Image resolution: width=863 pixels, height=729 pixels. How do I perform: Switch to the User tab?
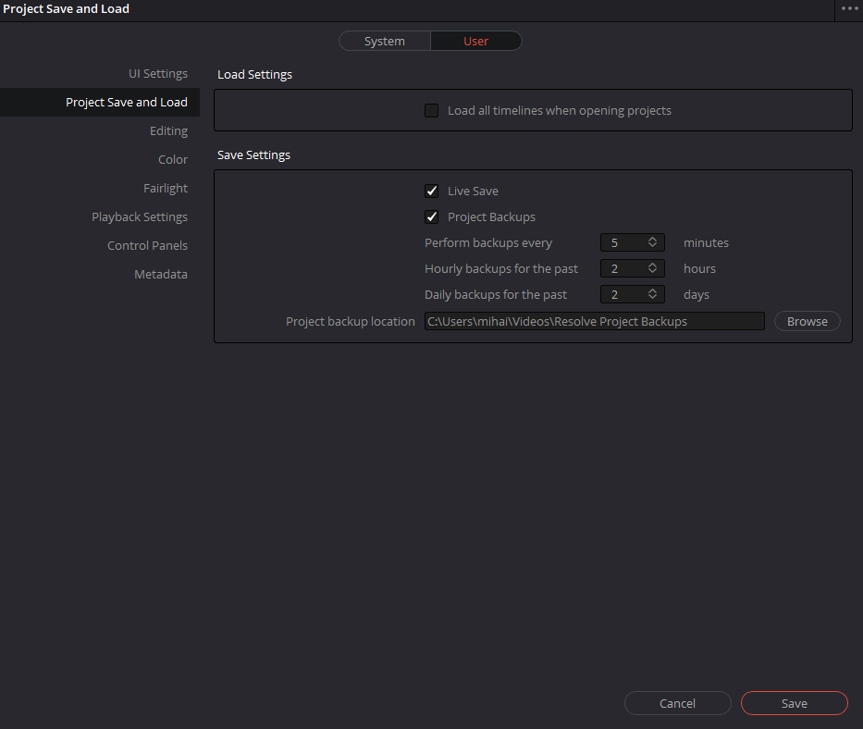click(x=475, y=42)
